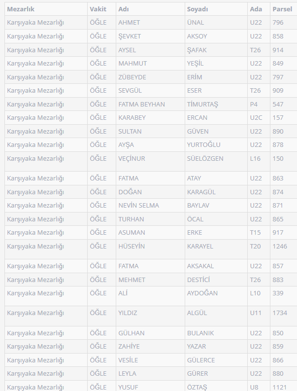
Task: Select the NEVİN SELMA name cell
Action: click(x=138, y=206)
